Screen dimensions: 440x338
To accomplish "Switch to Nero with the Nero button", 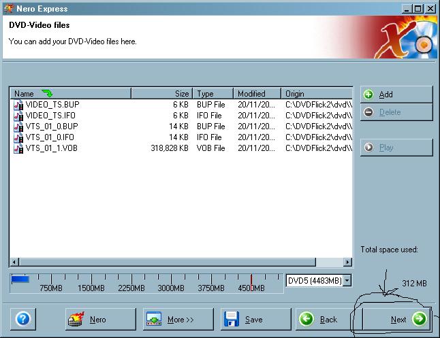I will point(100,319).
